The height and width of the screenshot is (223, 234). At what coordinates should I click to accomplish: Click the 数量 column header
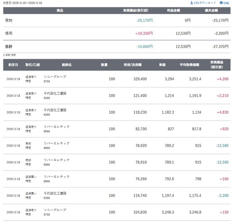tap(104, 65)
